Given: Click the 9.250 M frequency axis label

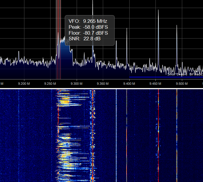Looking at the screenshot, I should 51,84.
